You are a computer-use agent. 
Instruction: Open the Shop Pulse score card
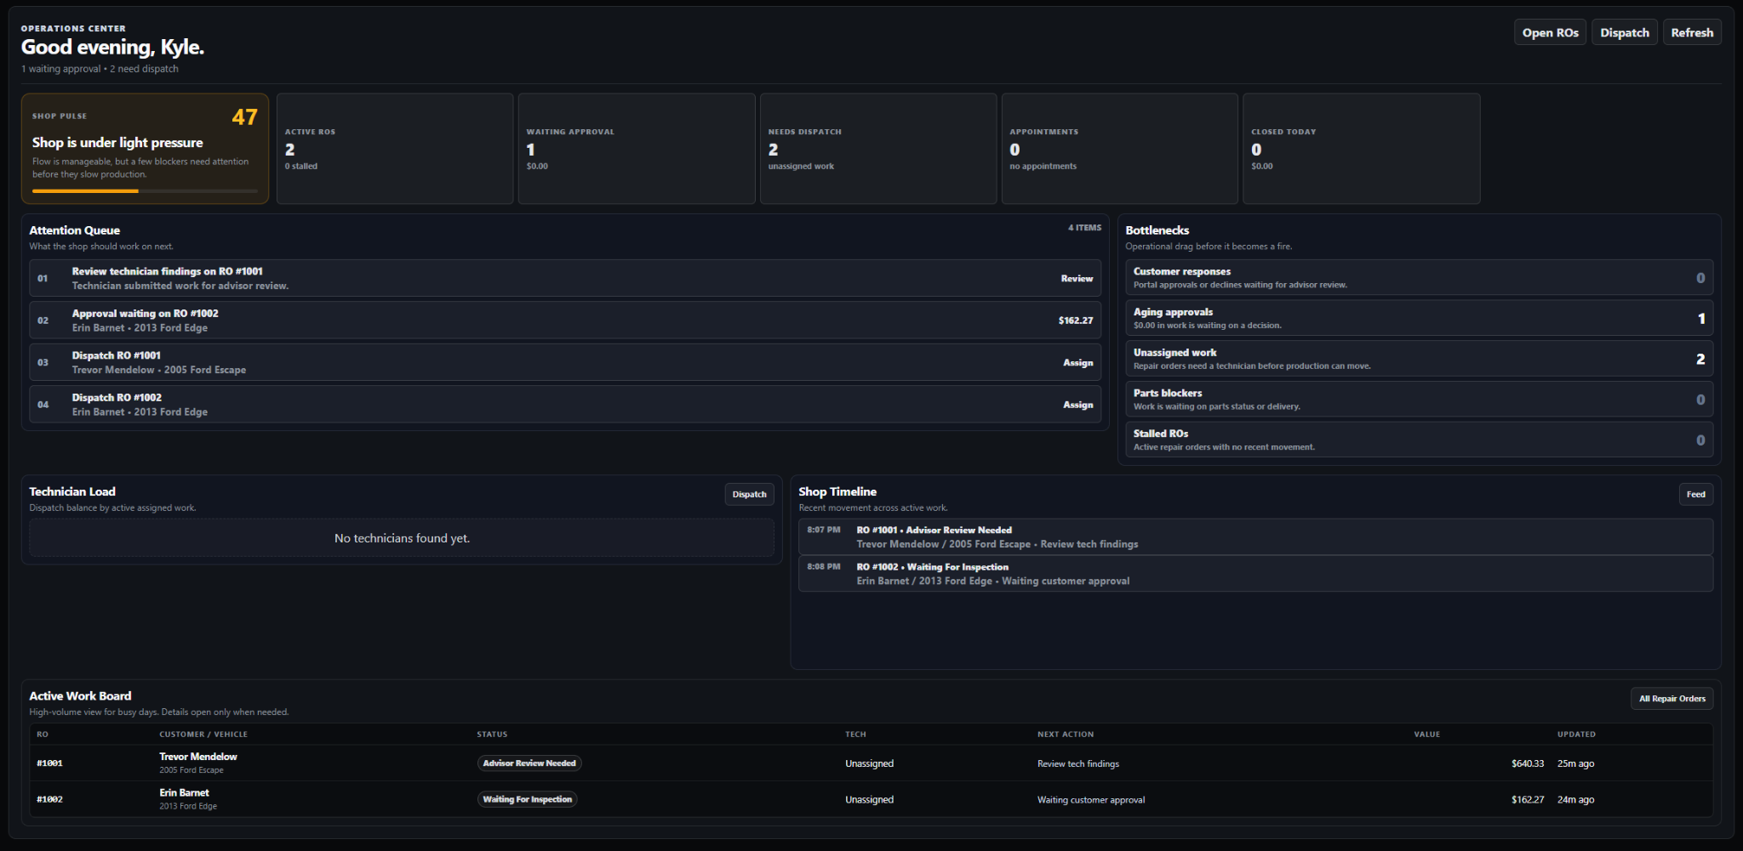pos(145,149)
